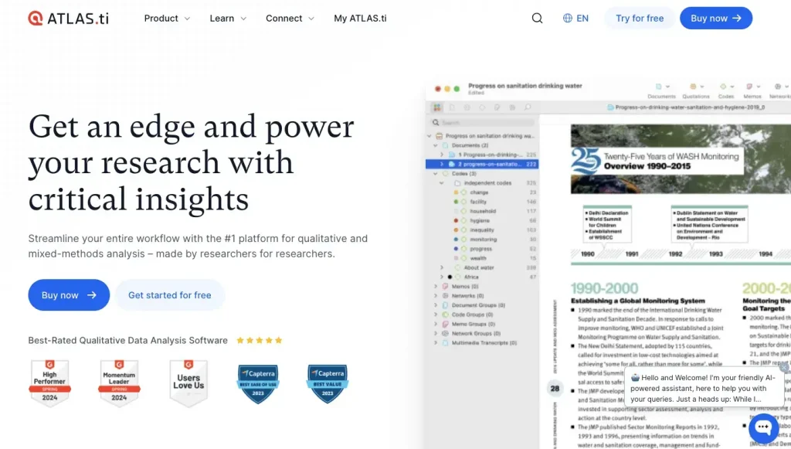Click the Quotations toolbar icon in the app
Image resolution: width=791 pixels, height=449 pixels.
[693, 87]
